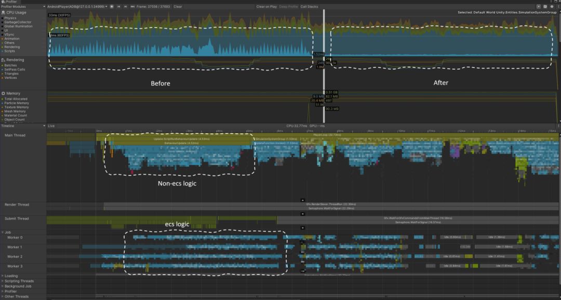
Task: Toggle the Deep Profile option
Action: [x=288, y=6]
